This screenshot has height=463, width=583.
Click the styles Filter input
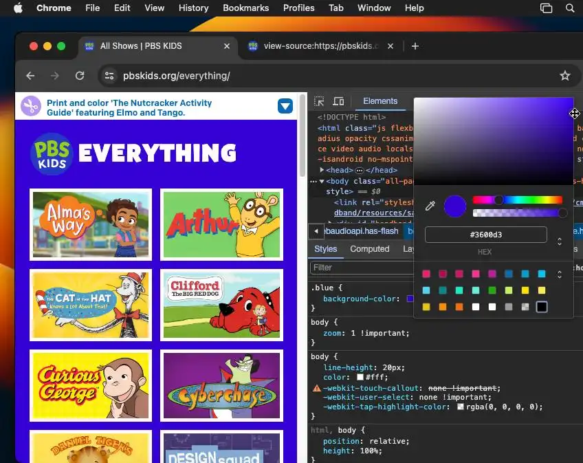click(x=362, y=268)
